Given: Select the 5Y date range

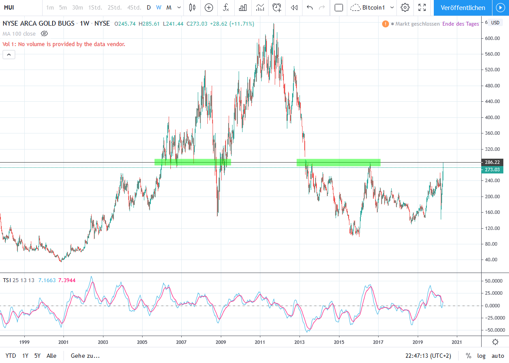Looking at the screenshot, I should tap(37, 356).
